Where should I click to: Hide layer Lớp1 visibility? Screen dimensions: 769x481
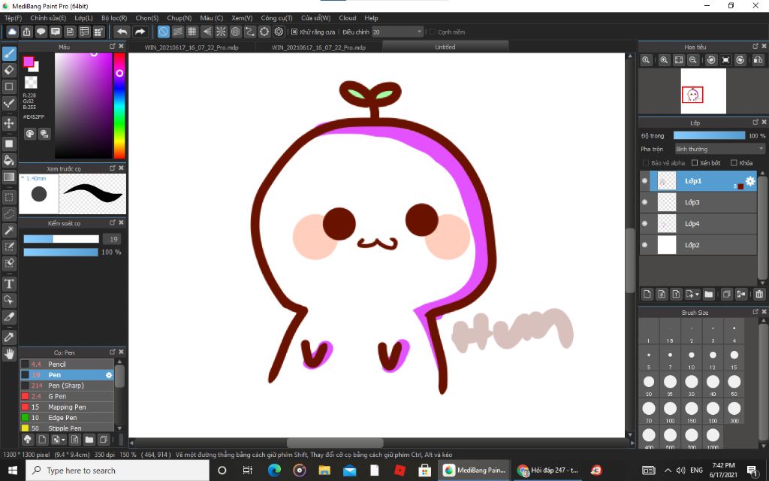(644, 180)
